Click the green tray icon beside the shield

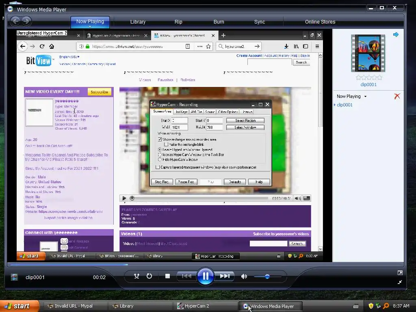click(x=378, y=306)
